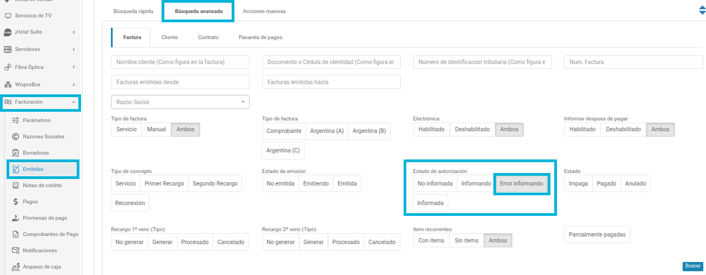706x275 pixels.
Task: Toggle the Reconexión concept option
Action: point(130,203)
